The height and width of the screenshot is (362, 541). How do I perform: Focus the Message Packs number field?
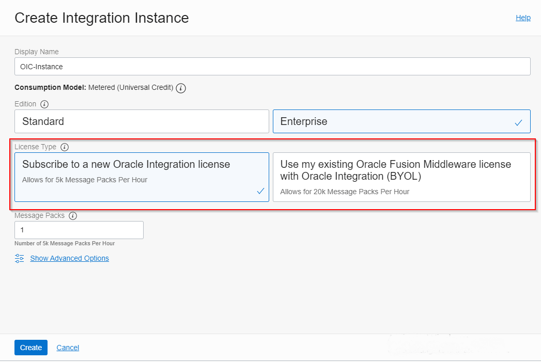[x=79, y=230]
